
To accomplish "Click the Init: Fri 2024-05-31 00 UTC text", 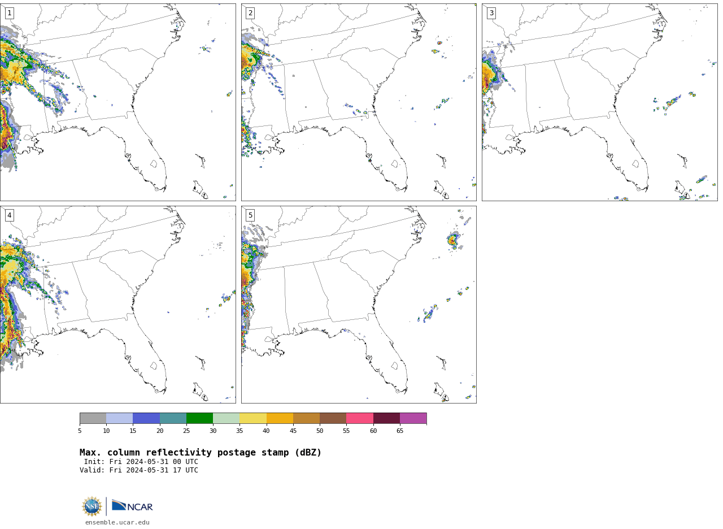I will (x=141, y=462).
